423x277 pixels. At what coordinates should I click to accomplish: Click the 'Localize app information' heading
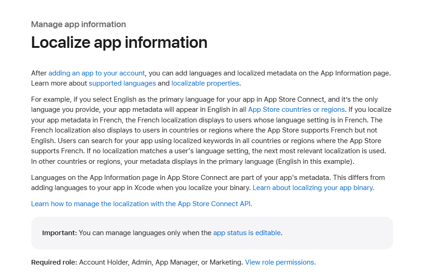[119, 43]
